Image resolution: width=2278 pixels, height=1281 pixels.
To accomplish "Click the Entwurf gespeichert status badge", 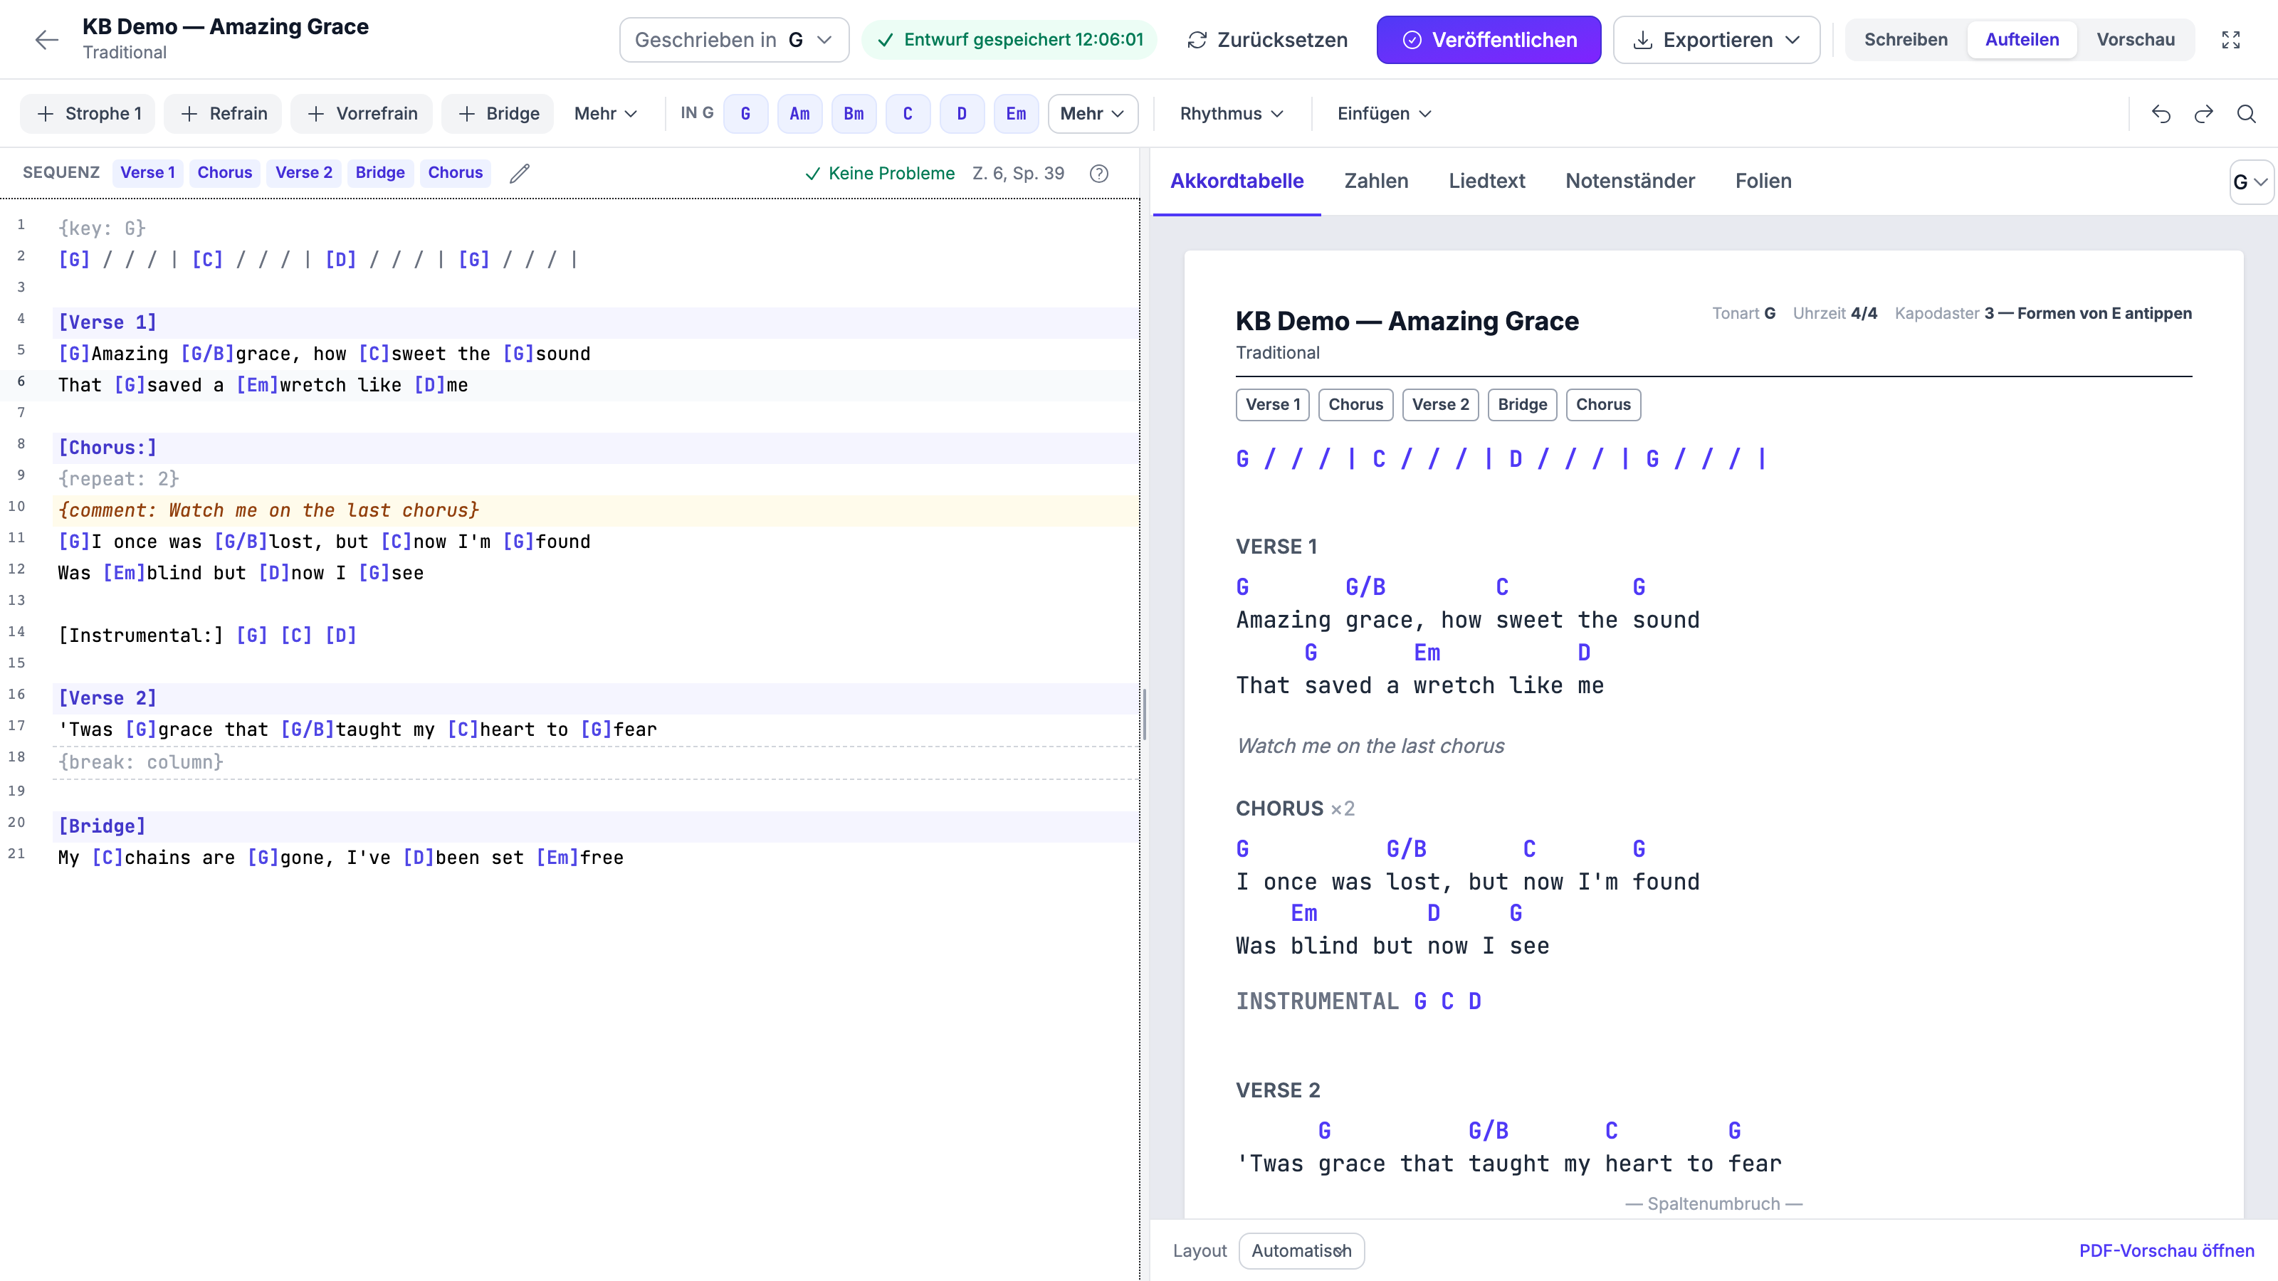I will click(x=1009, y=40).
